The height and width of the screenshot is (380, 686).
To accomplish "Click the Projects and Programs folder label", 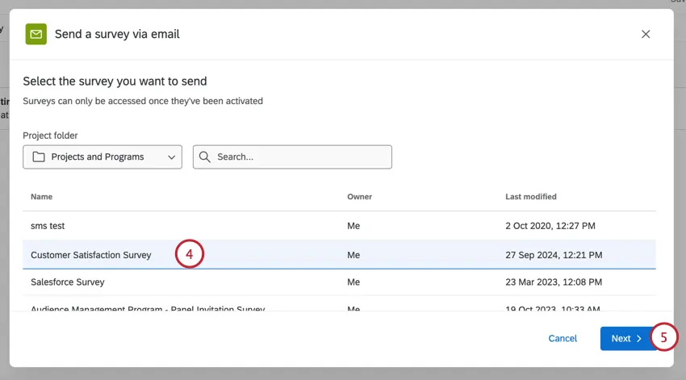I will 98,157.
